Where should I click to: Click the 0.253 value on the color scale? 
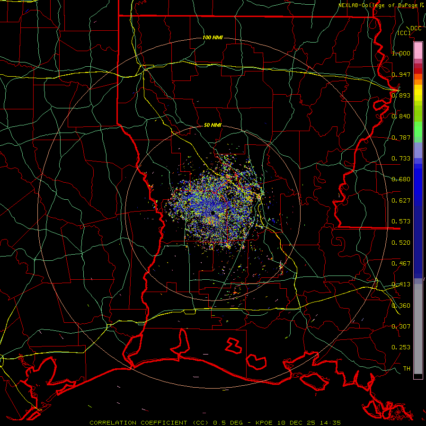coord(401,347)
